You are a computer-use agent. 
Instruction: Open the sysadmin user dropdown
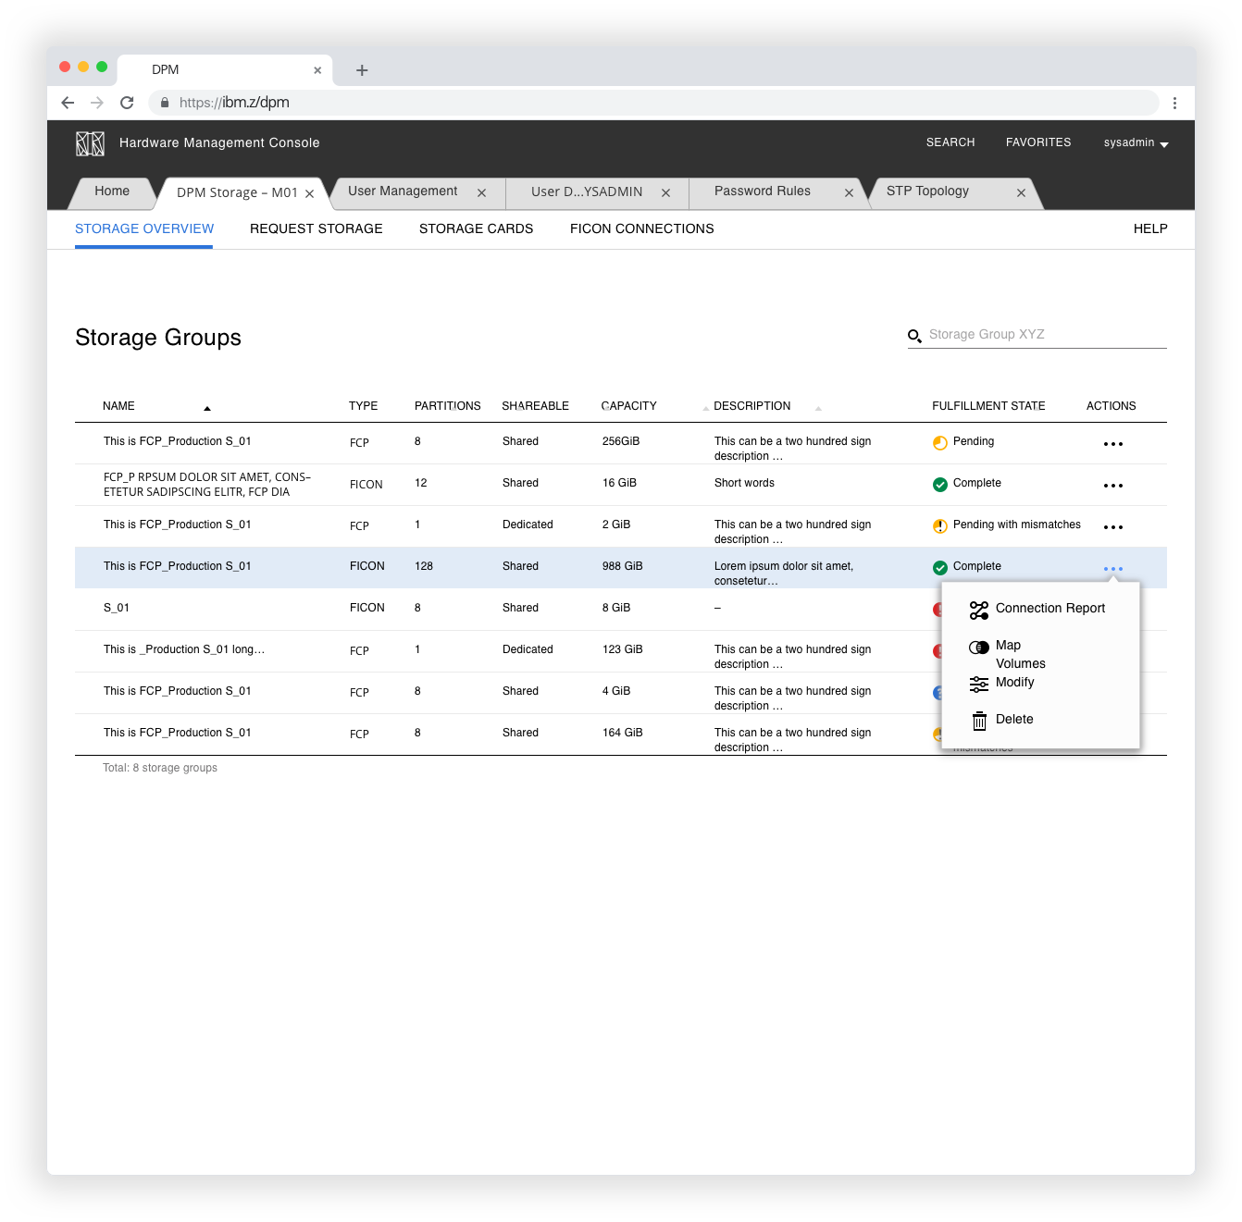coord(1135,142)
